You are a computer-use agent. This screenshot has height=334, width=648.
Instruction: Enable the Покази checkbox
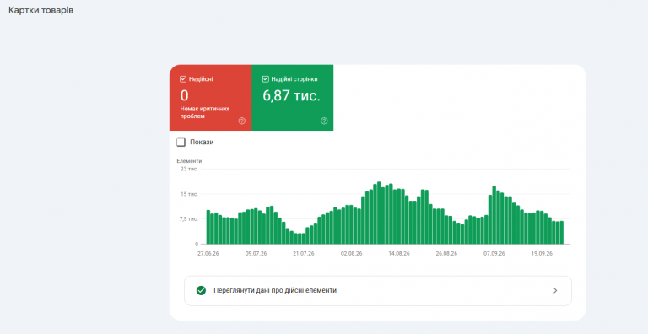pos(181,143)
